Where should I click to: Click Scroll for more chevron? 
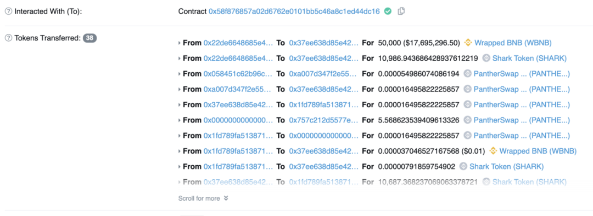226,198
